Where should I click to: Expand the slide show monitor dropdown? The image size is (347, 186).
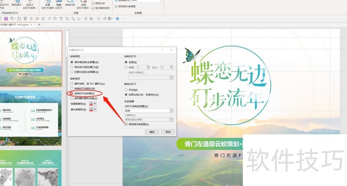172,111
